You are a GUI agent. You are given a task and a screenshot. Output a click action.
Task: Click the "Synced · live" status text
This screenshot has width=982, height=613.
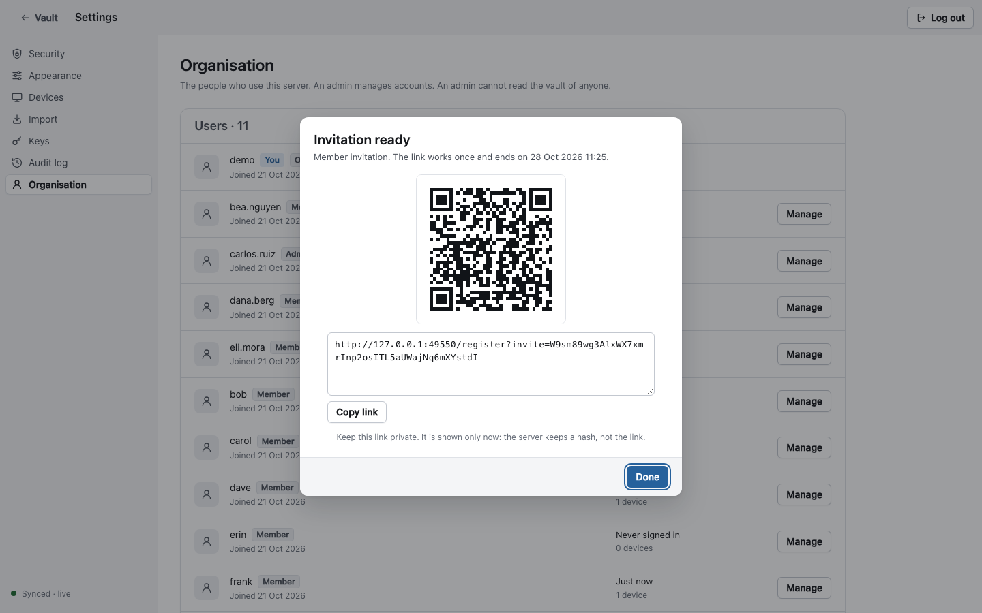[46, 594]
